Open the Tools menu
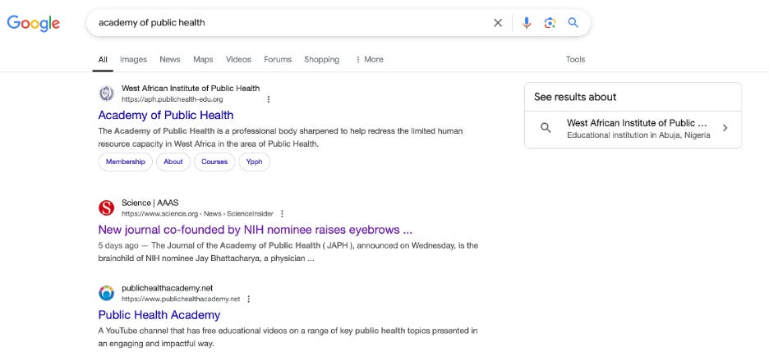This screenshot has height=361, width=769. 575,59
